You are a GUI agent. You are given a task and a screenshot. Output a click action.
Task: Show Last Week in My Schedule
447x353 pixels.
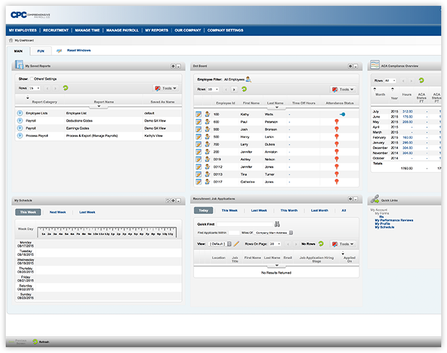tap(87, 212)
